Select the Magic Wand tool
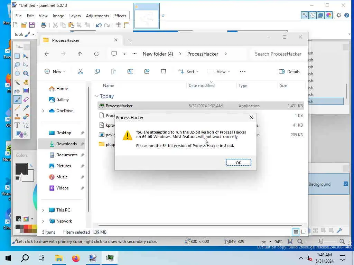The height and width of the screenshot is (265, 354). [17, 82]
